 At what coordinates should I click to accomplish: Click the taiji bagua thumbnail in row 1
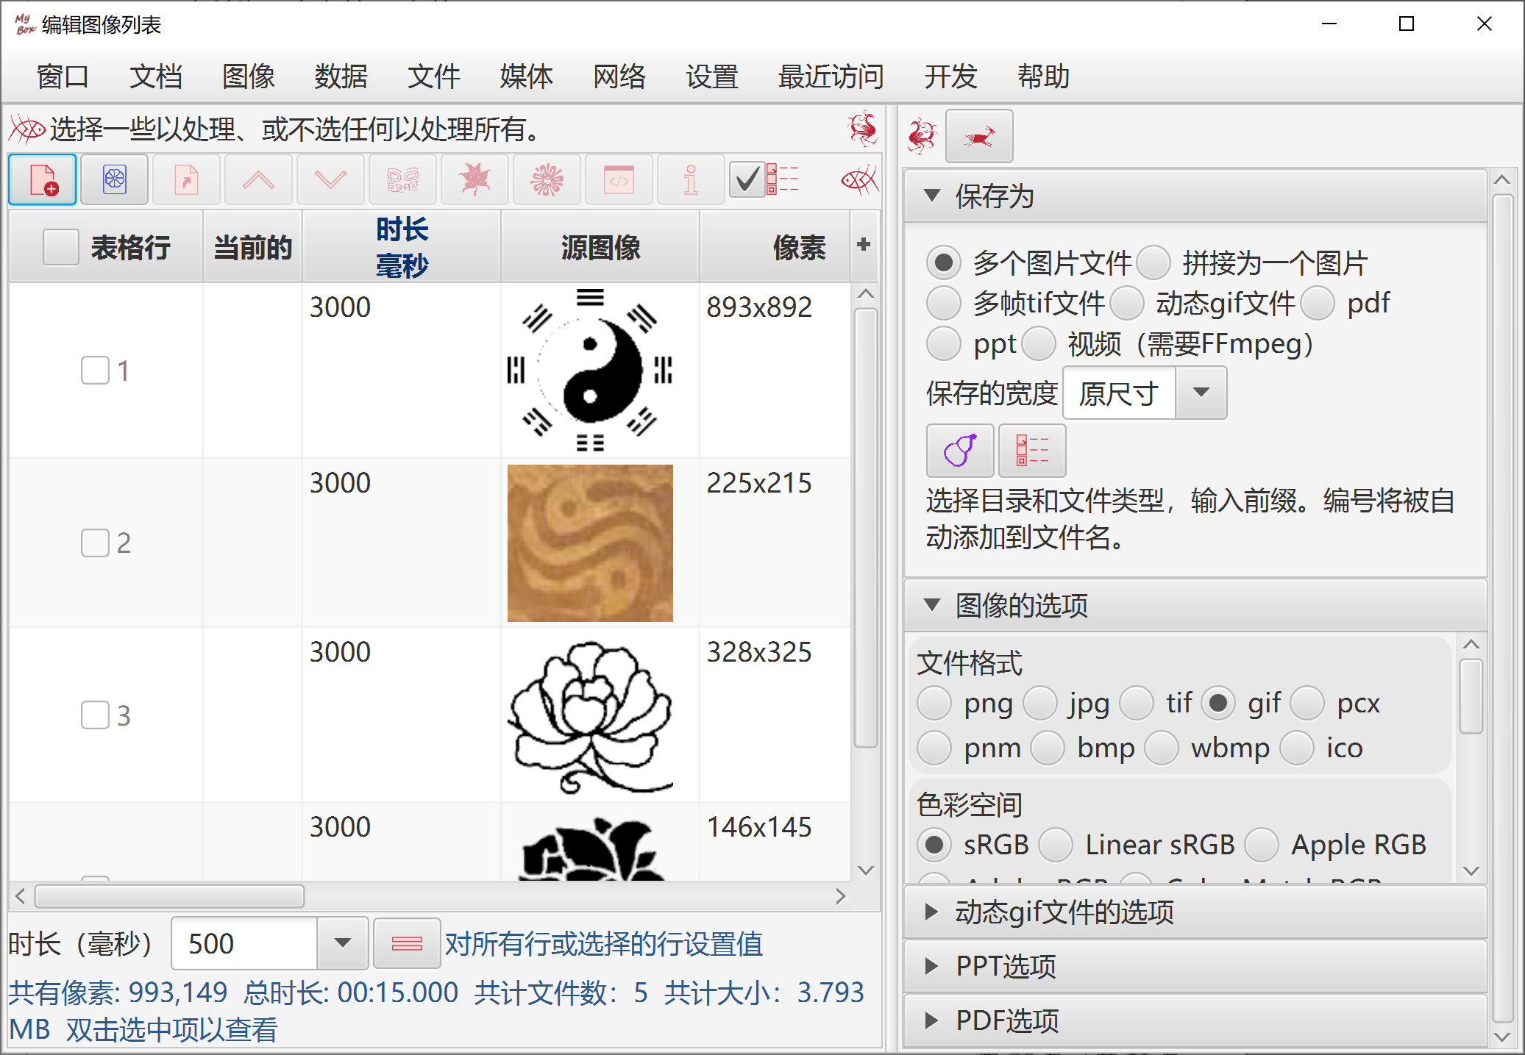pyautogui.click(x=590, y=370)
